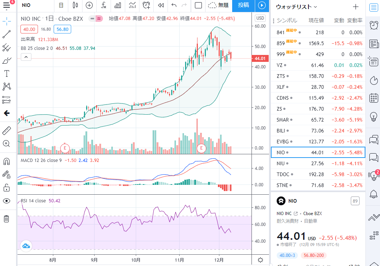Viewport: 380px width, 266px height.
Task: Click November earnings E marker
Action: [201, 148]
